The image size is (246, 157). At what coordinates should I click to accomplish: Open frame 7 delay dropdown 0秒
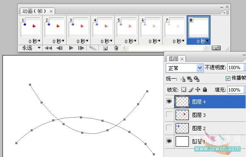[x=178, y=41]
